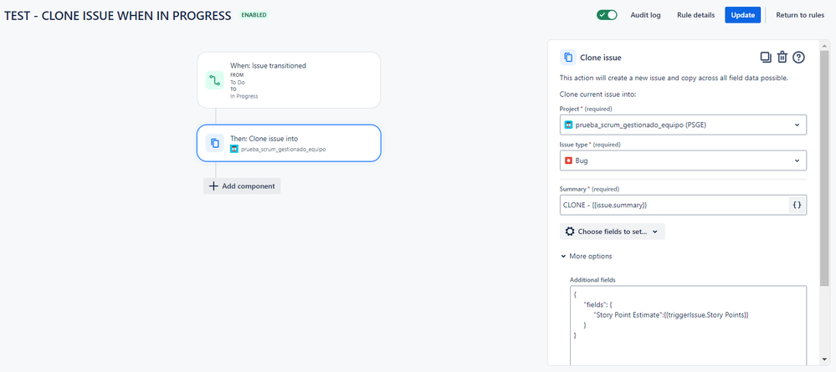
Task: Open the Audit log
Action: [x=645, y=15]
